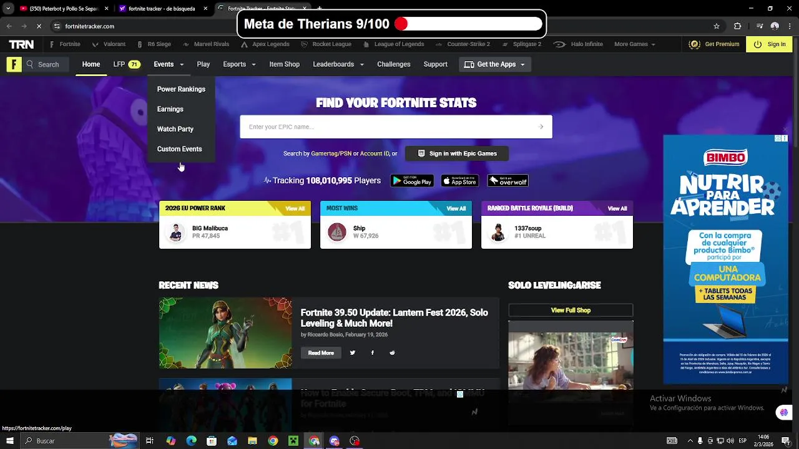Open Task View on the taskbar

pos(149,441)
